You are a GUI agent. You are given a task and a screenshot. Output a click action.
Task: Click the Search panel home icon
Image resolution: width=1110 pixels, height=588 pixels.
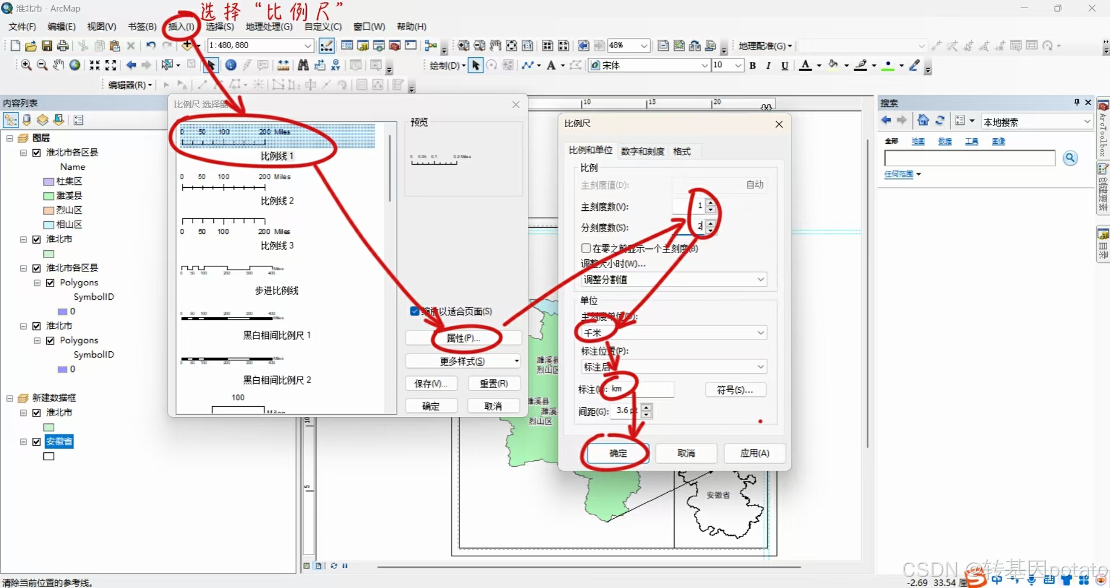(923, 120)
